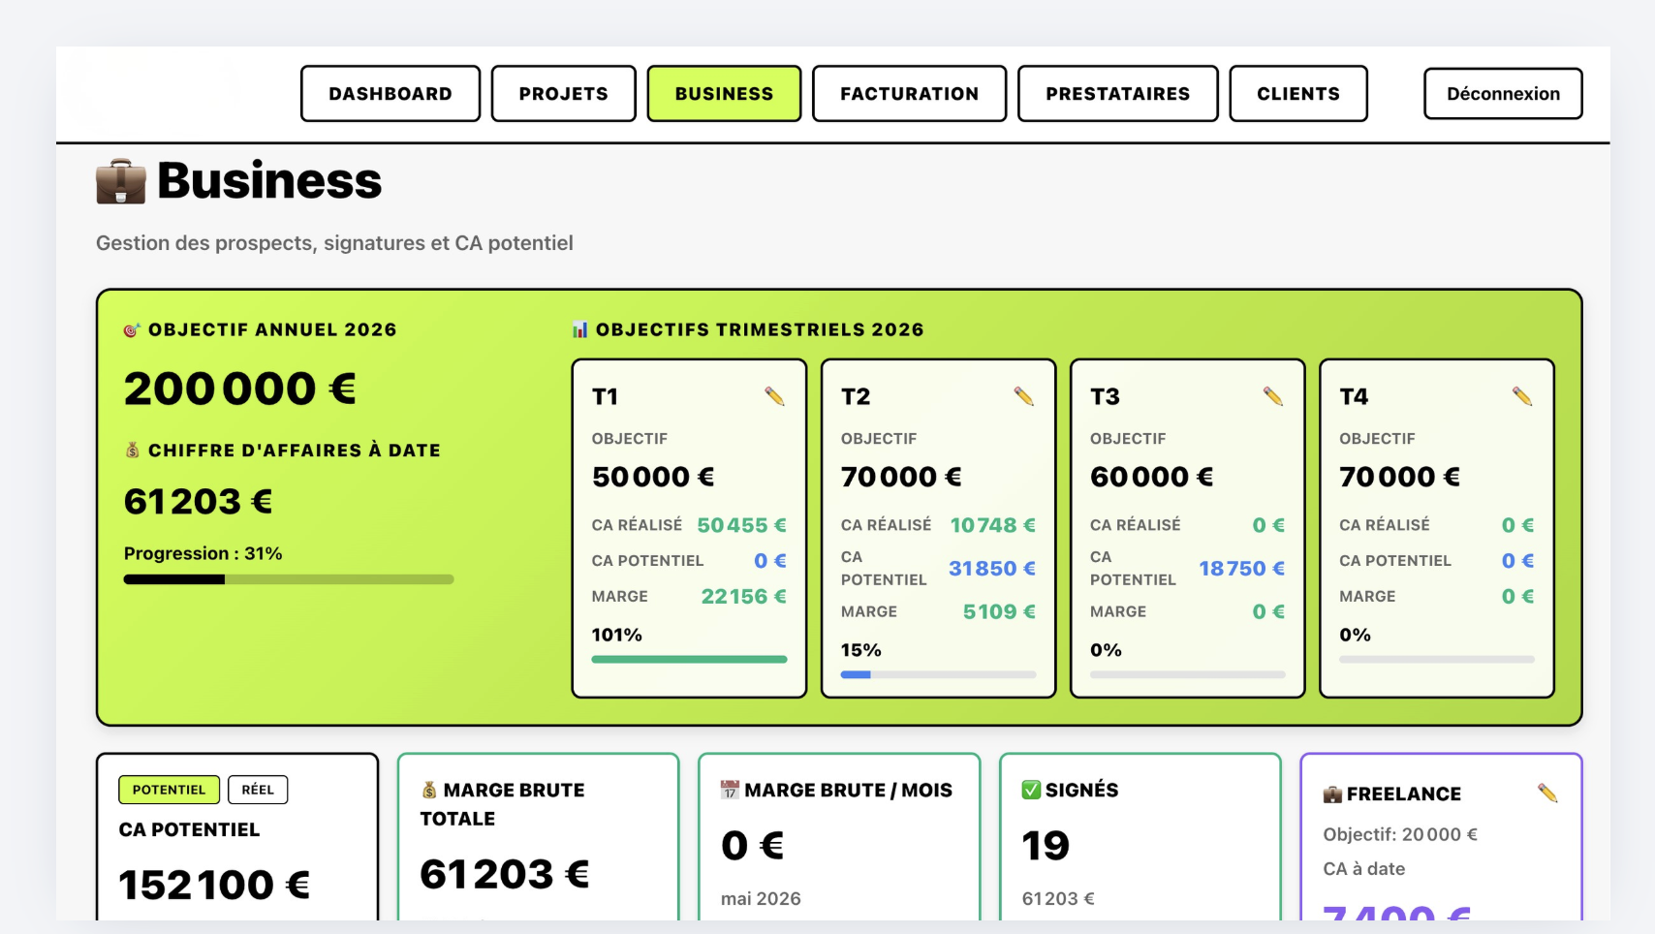Click T4 objectif value 70 000 €
Viewport: 1655px width, 934px height.
1400,477
